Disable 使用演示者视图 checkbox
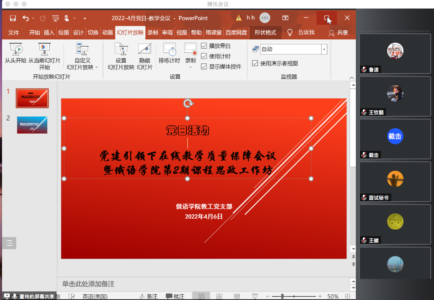434x300 pixels. [x=255, y=63]
